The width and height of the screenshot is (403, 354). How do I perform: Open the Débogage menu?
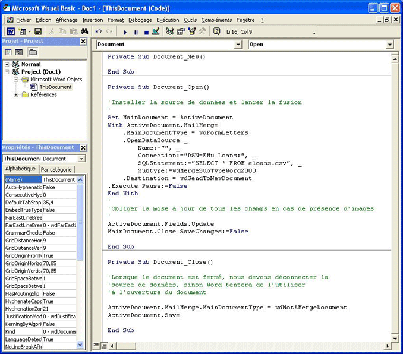tap(140, 20)
